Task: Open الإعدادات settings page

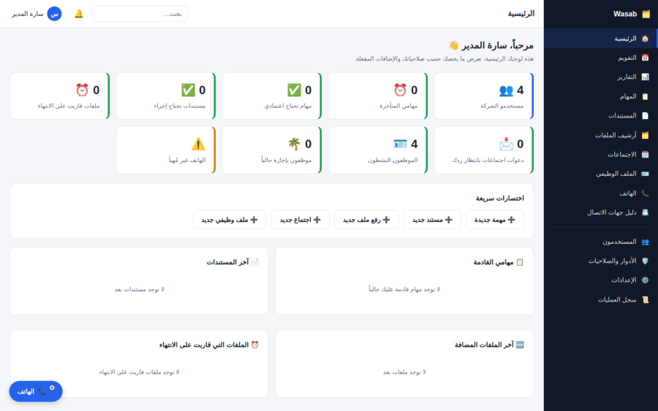Action: click(601, 280)
